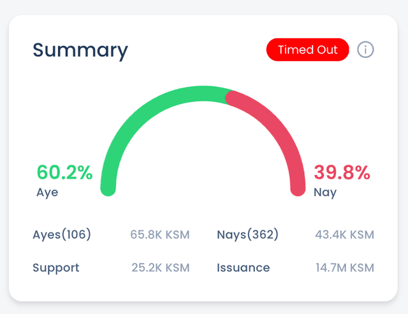
Task: Click the 25.2K KSM Support value
Action: click(160, 267)
